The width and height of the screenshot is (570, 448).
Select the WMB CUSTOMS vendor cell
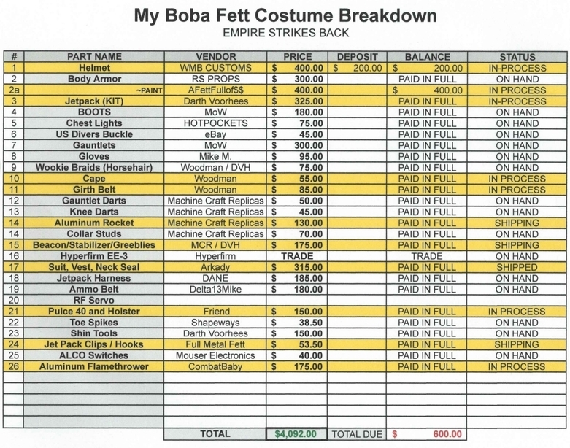(216, 68)
